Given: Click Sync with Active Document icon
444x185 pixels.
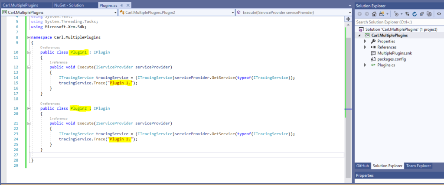Looking at the screenshot, I should coord(407,14).
